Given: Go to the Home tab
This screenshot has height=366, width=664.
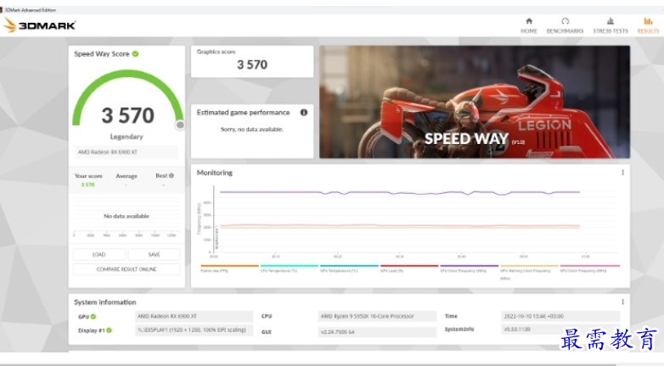Looking at the screenshot, I should [x=528, y=25].
